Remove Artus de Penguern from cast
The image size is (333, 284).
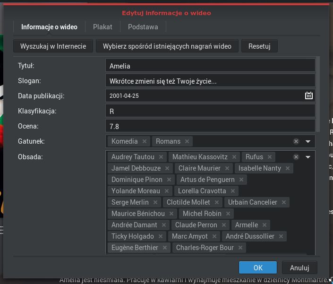point(241,180)
